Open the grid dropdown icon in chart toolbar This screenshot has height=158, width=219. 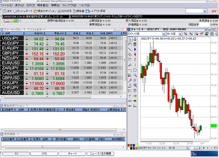click(x=196, y=34)
